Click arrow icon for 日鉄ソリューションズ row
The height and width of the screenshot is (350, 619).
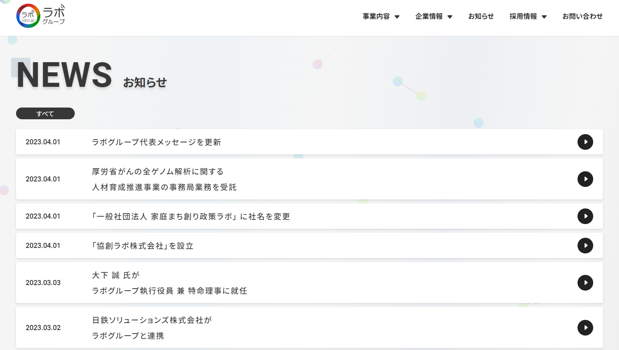[585, 328]
